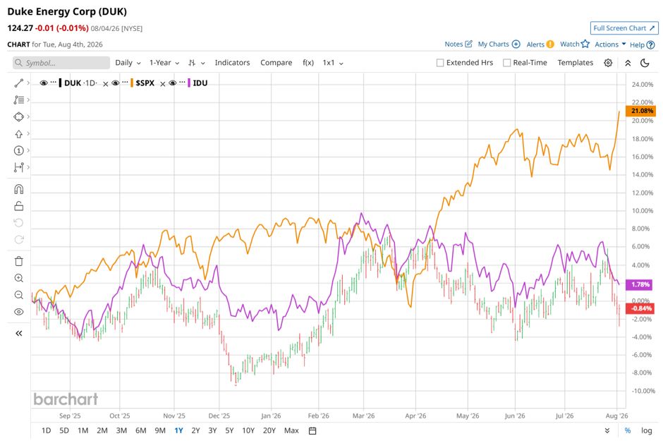Click the DUK black color swatch

60,83
